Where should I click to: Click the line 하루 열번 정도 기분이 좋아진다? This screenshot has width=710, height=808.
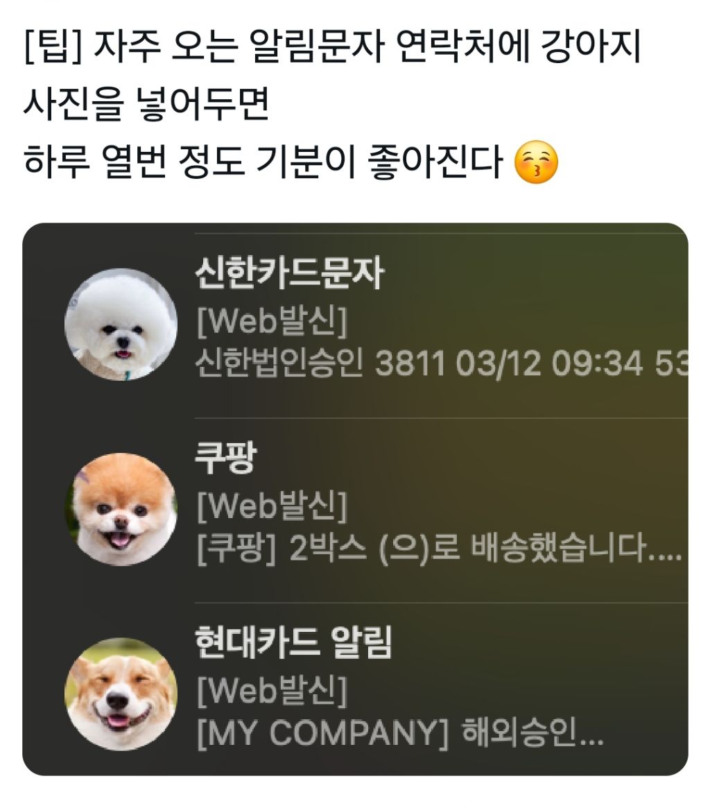pyautogui.click(x=263, y=162)
